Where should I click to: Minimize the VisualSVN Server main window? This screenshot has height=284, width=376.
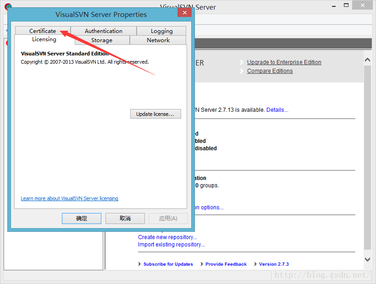333,6
